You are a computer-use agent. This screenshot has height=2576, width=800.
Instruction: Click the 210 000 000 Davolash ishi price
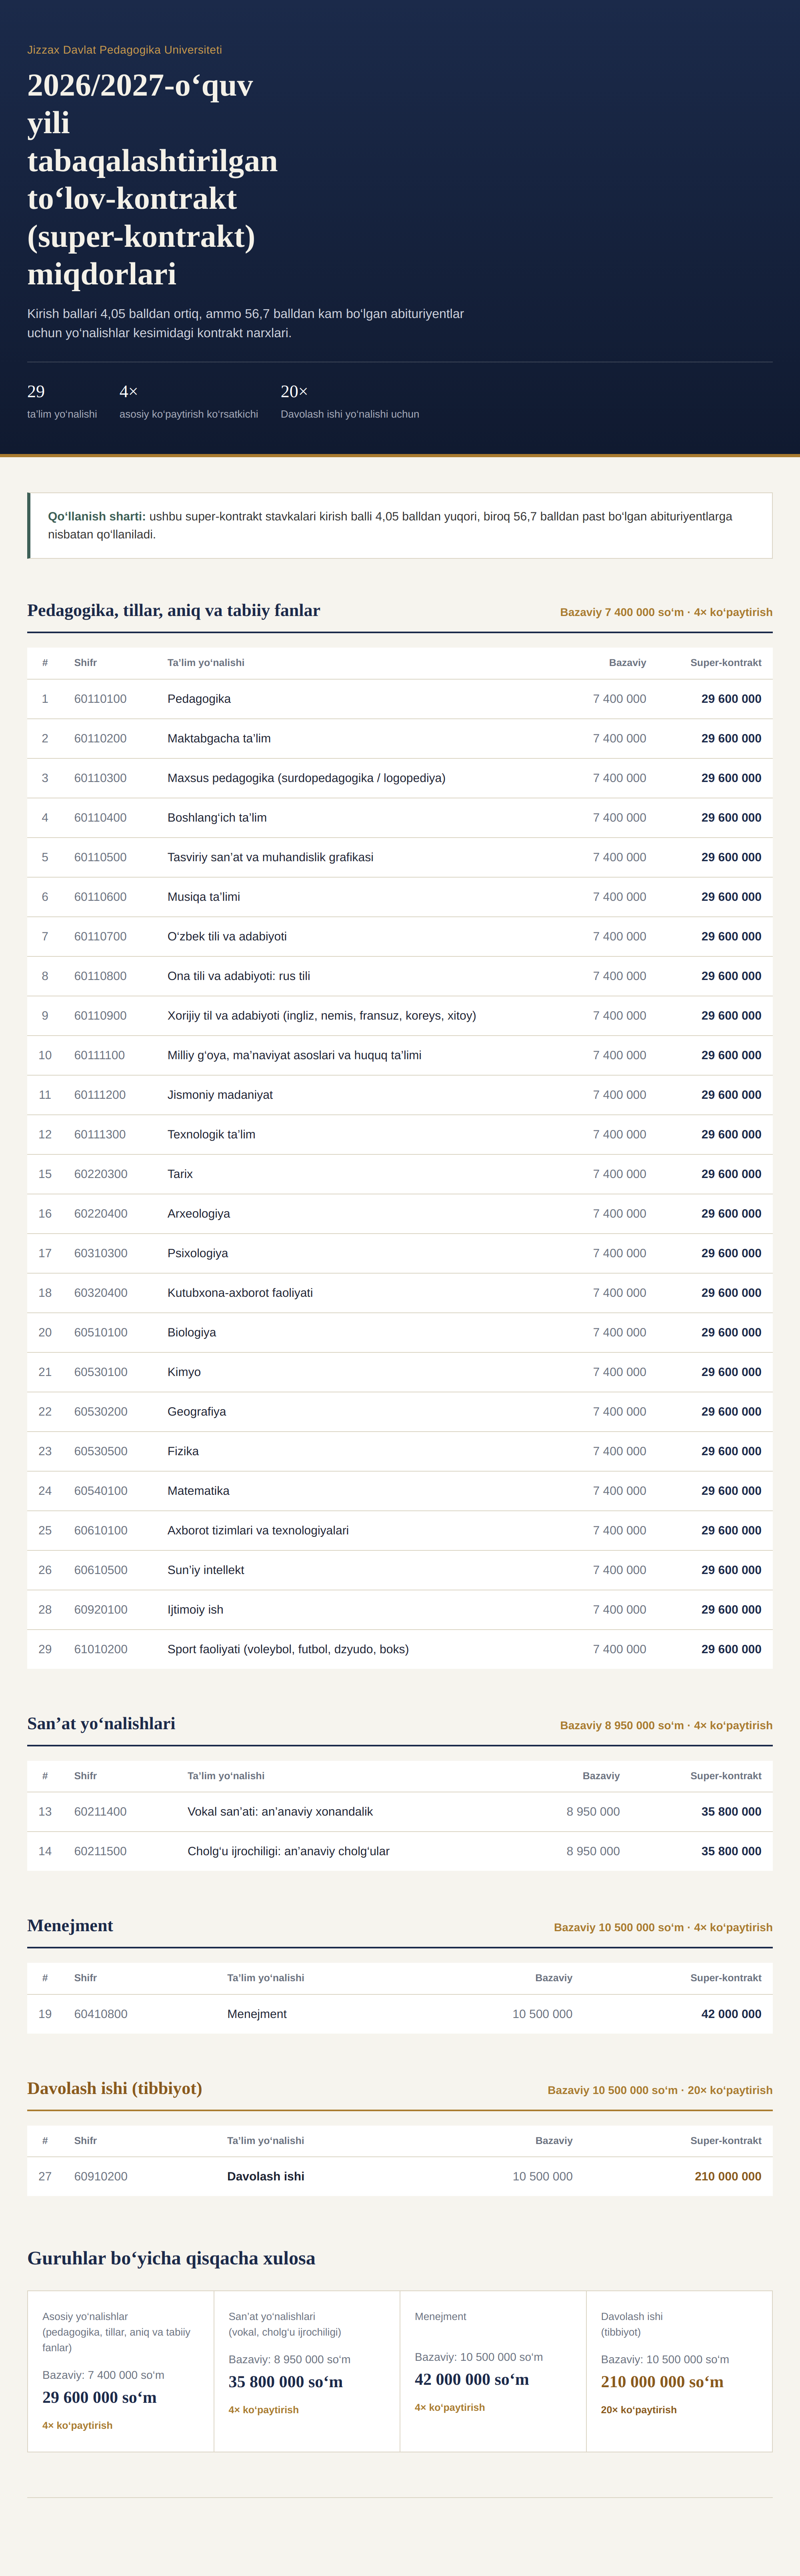click(727, 2176)
